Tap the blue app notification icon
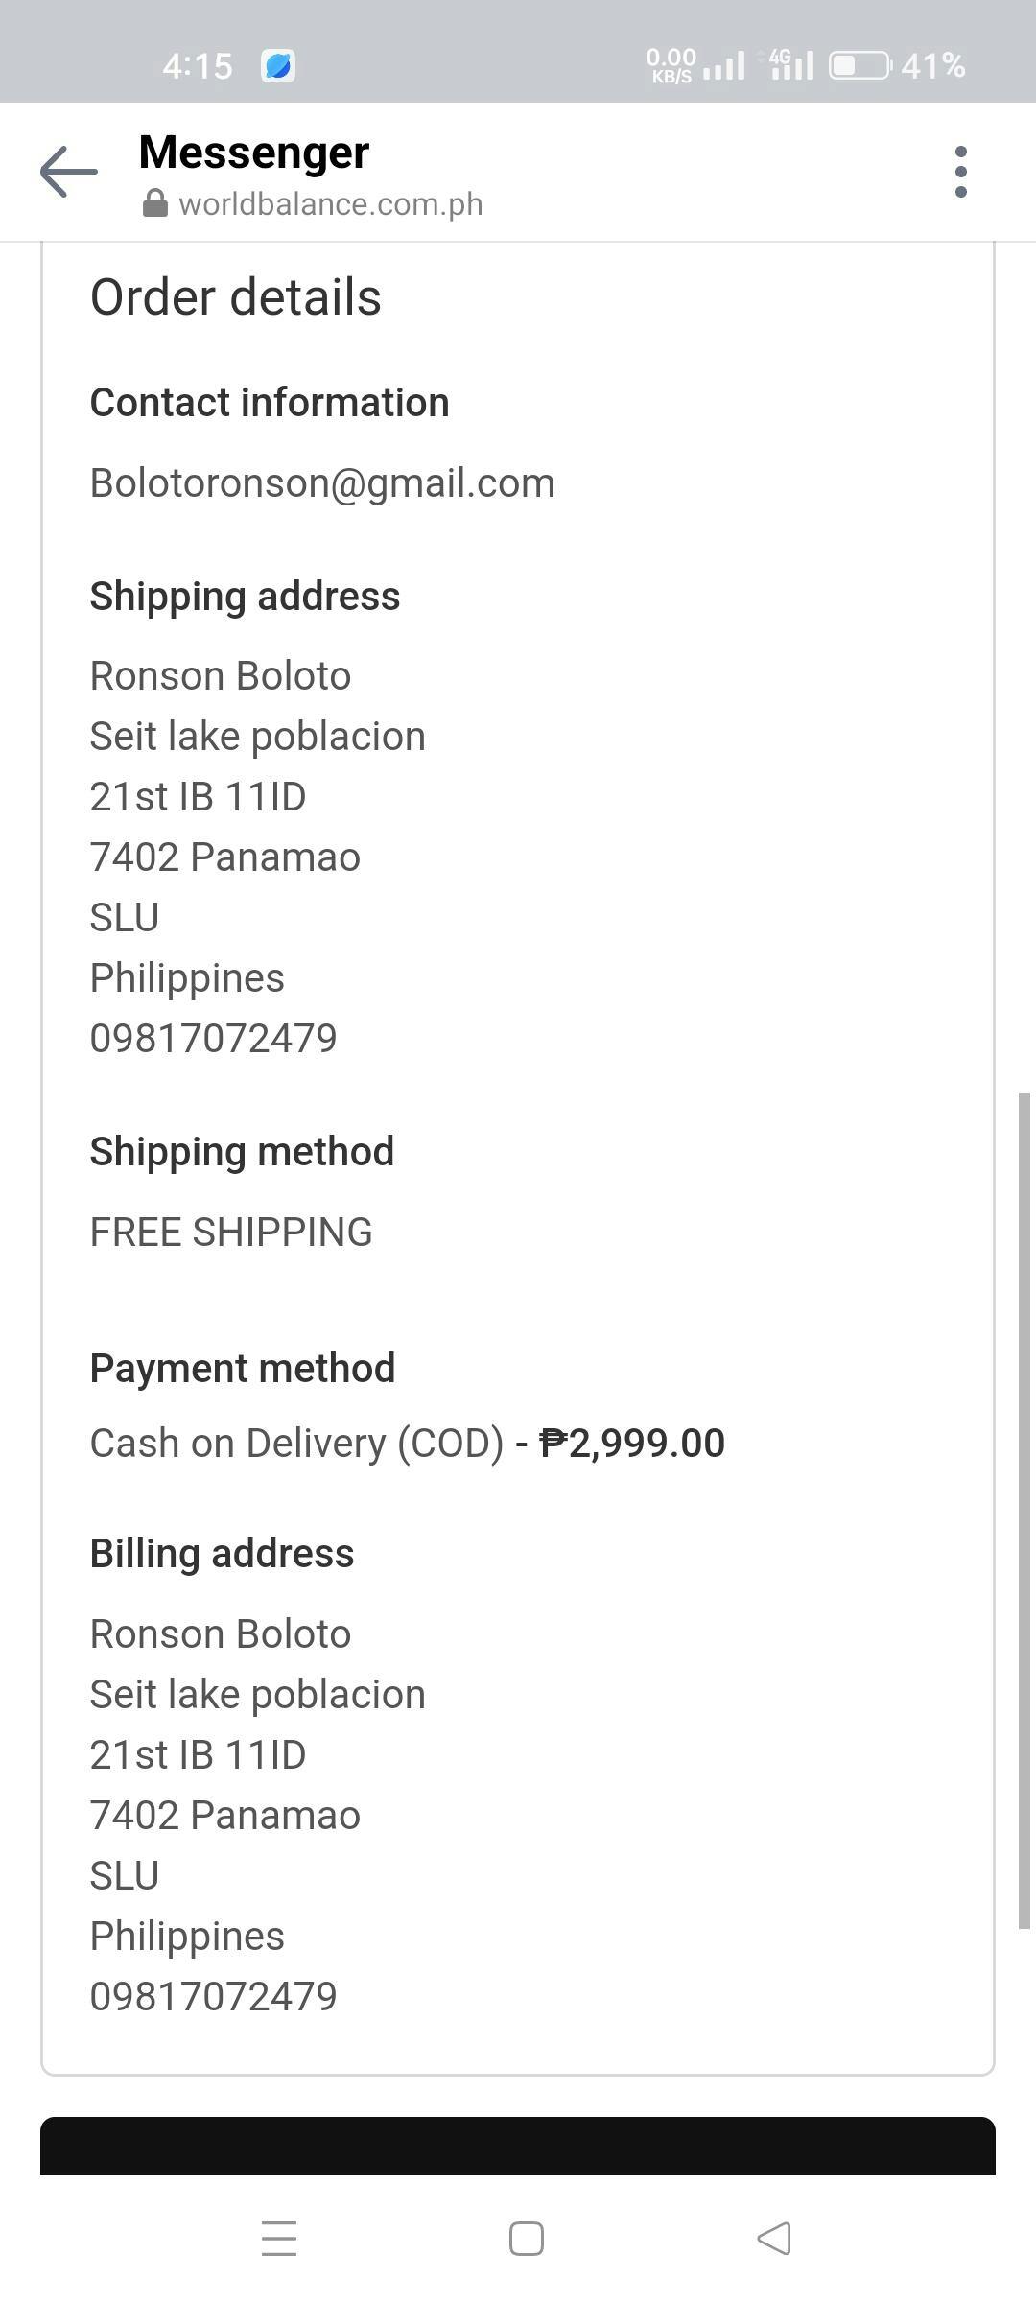 pyautogui.click(x=278, y=66)
